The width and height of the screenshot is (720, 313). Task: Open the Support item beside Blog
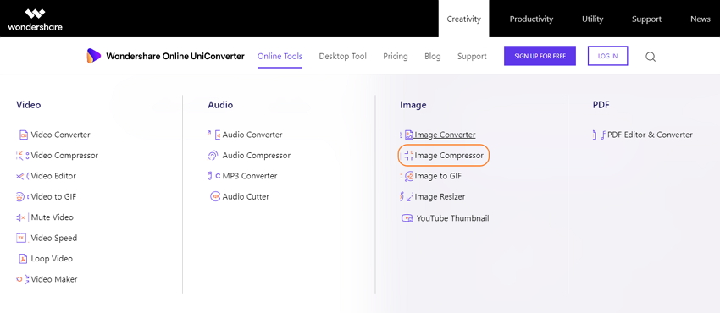tap(472, 57)
